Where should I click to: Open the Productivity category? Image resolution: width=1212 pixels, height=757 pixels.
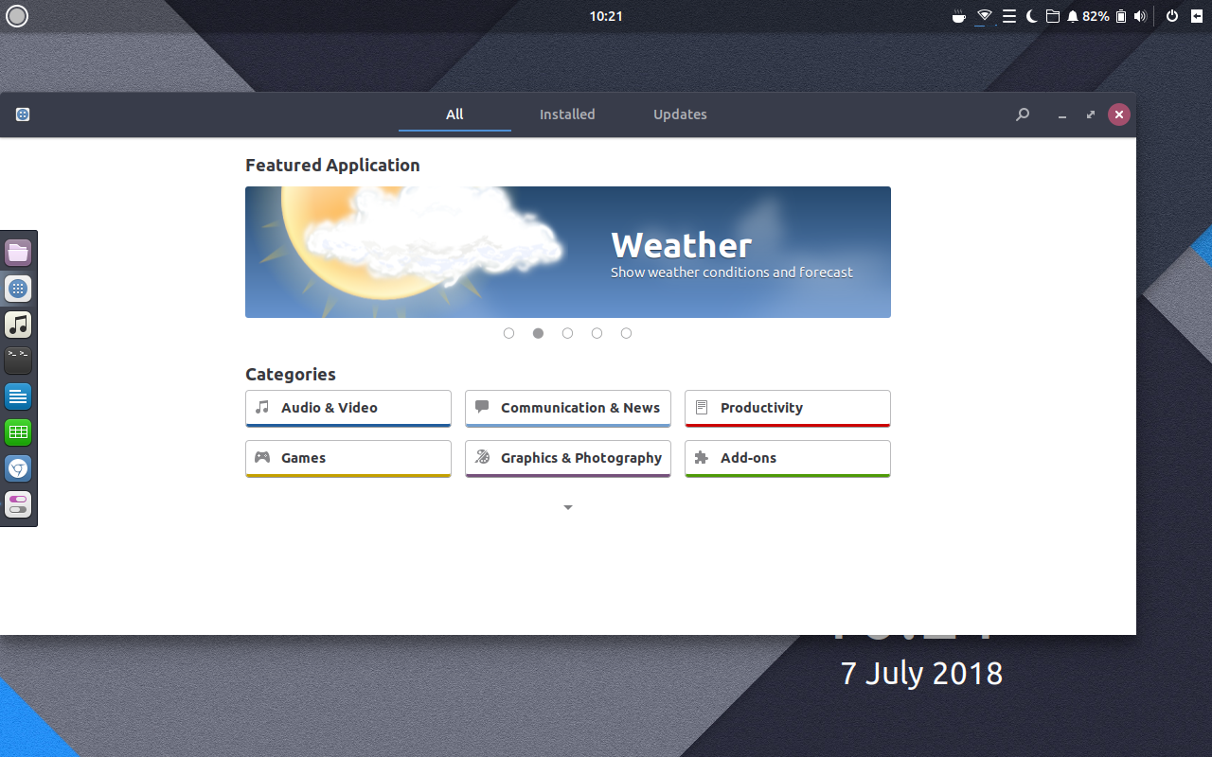788,408
